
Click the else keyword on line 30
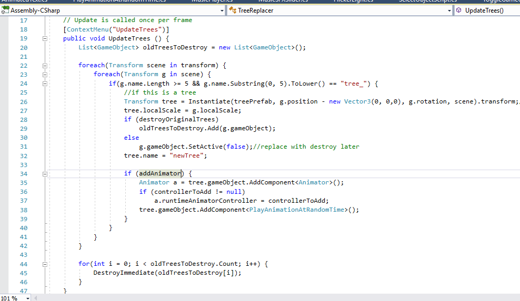(132, 138)
